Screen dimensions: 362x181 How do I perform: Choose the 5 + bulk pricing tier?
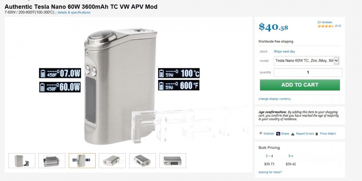[291, 156]
